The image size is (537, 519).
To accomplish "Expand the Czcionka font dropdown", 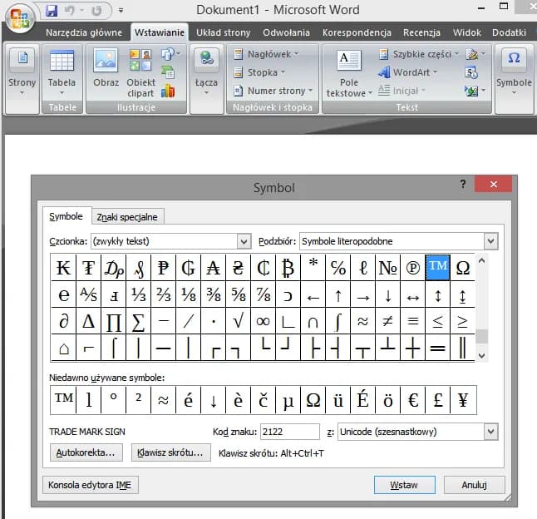I will (x=244, y=241).
